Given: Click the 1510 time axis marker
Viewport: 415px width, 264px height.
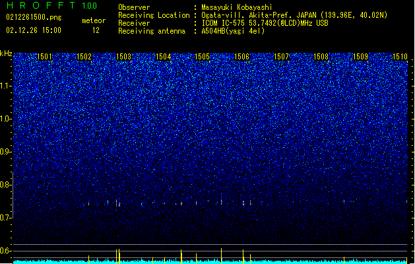Looking at the screenshot, I should point(400,57).
